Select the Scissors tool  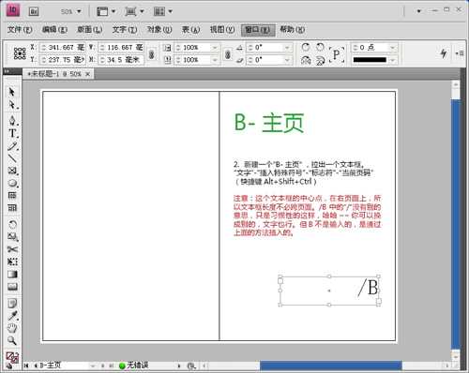[x=12, y=249]
